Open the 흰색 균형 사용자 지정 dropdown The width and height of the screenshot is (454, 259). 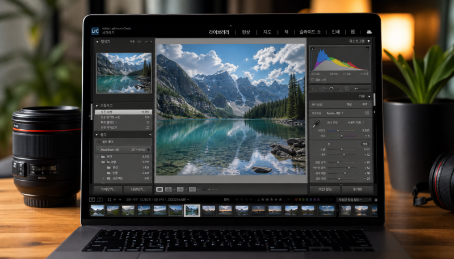point(356,122)
